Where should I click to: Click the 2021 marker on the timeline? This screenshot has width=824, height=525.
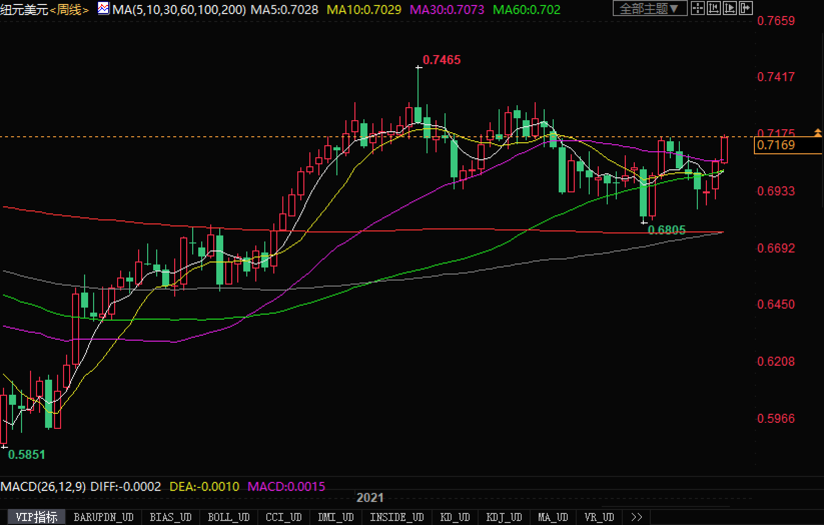click(x=370, y=497)
